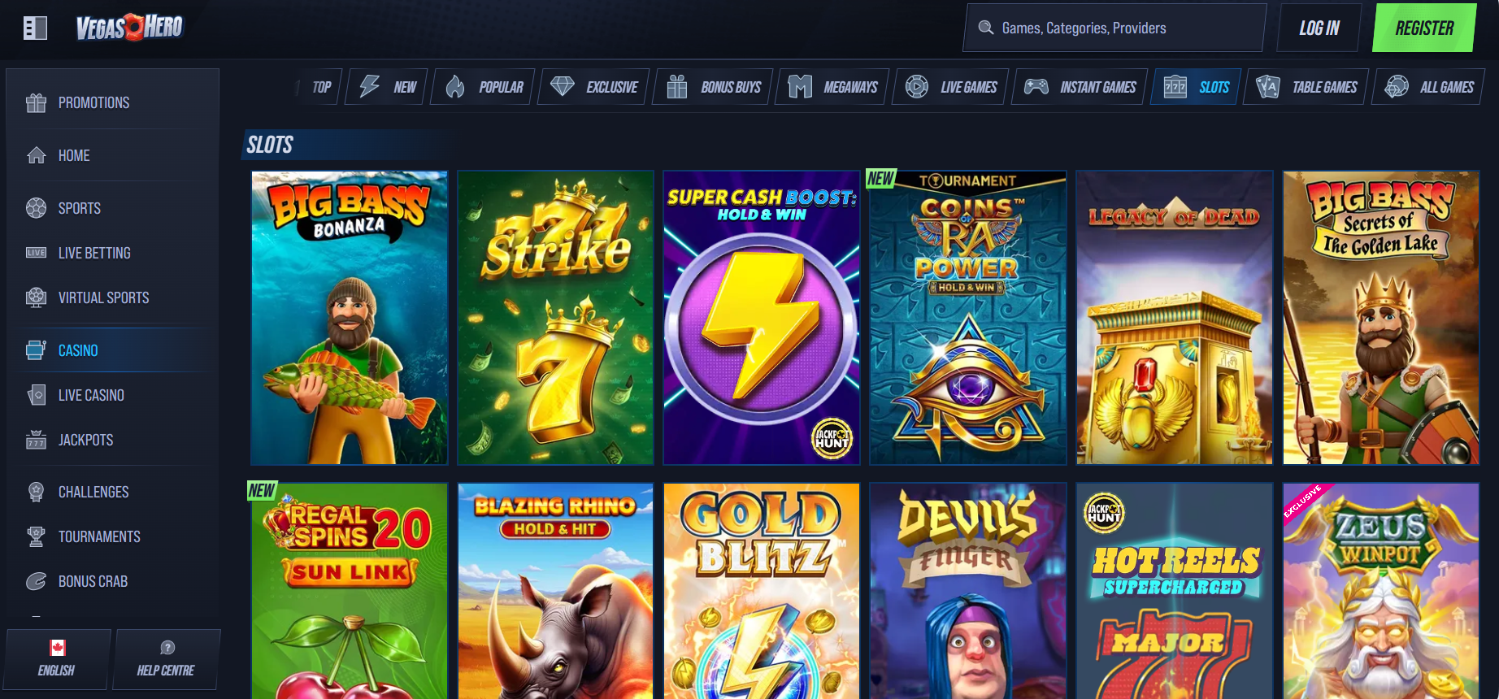Select the Slots tab

pos(1196,87)
